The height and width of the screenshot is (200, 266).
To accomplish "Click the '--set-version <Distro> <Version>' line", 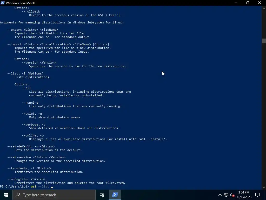I will coord(36,157).
